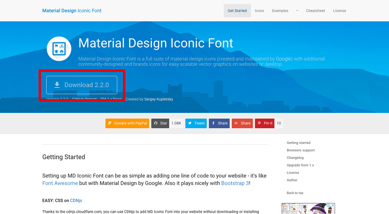Open the Font Awesome link
Screen dimensions: 389x214
point(60,183)
